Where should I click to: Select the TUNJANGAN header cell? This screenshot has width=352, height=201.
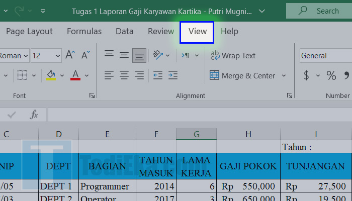click(316, 166)
